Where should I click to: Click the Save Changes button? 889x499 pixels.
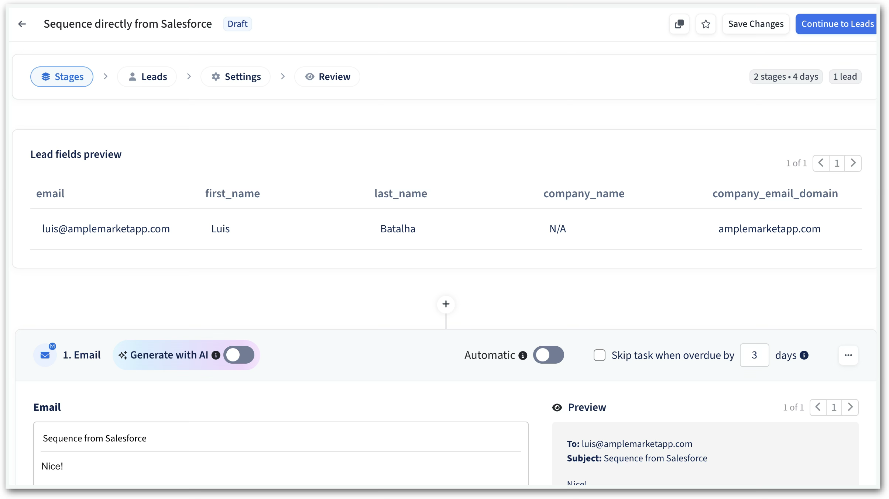click(x=755, y=24)
